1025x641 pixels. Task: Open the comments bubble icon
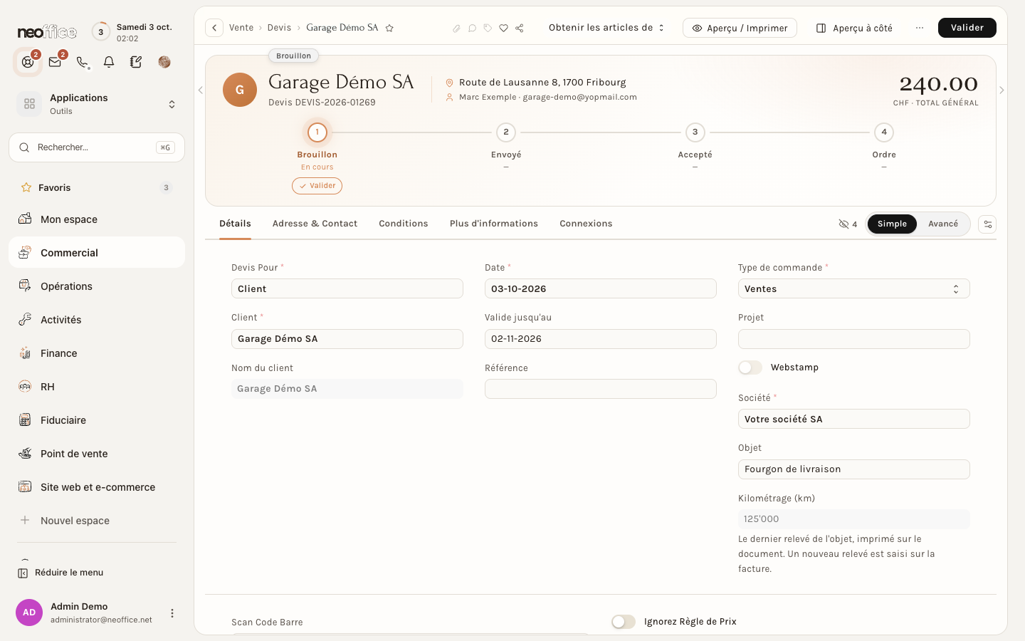(x=472, y=28)
